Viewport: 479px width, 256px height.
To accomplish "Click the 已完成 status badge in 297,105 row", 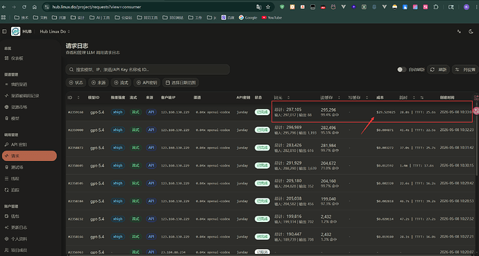I will 262,112.
